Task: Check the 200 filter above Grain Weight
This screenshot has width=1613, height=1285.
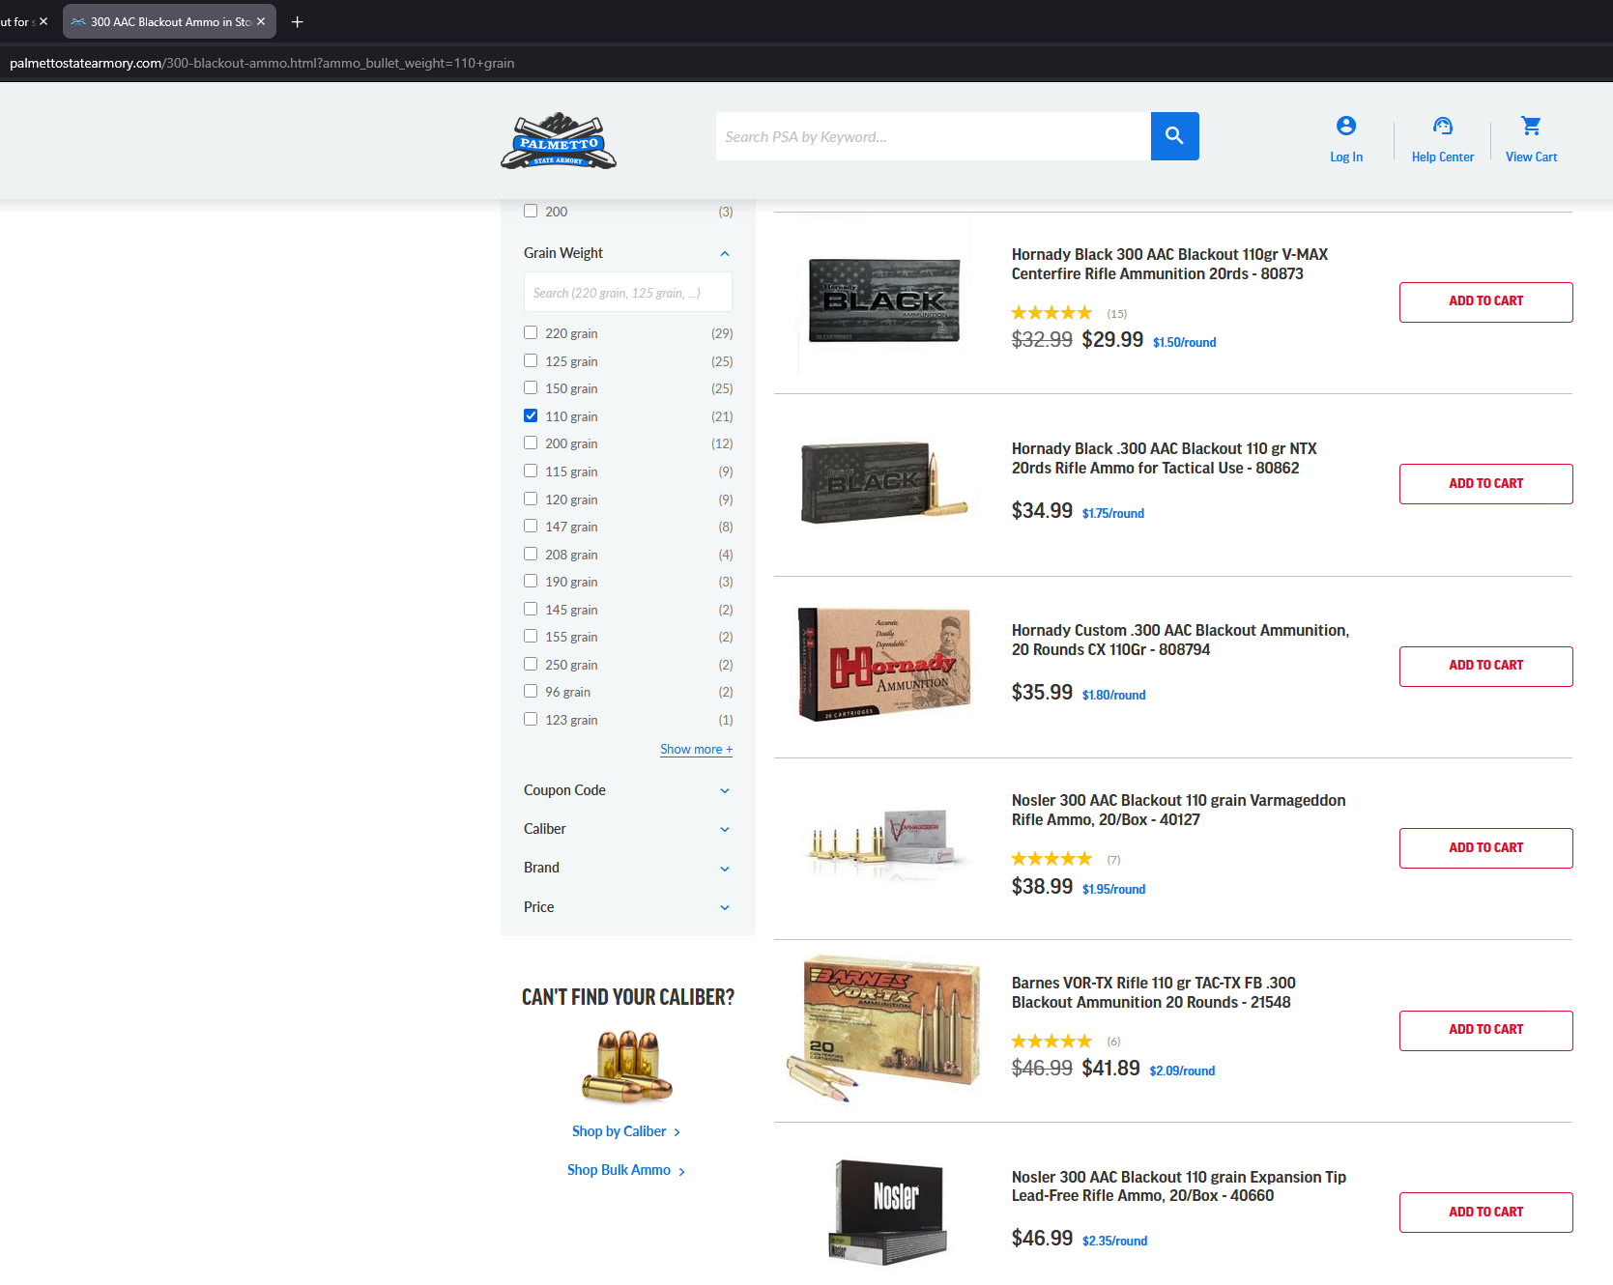Action: tap(531, 212)
